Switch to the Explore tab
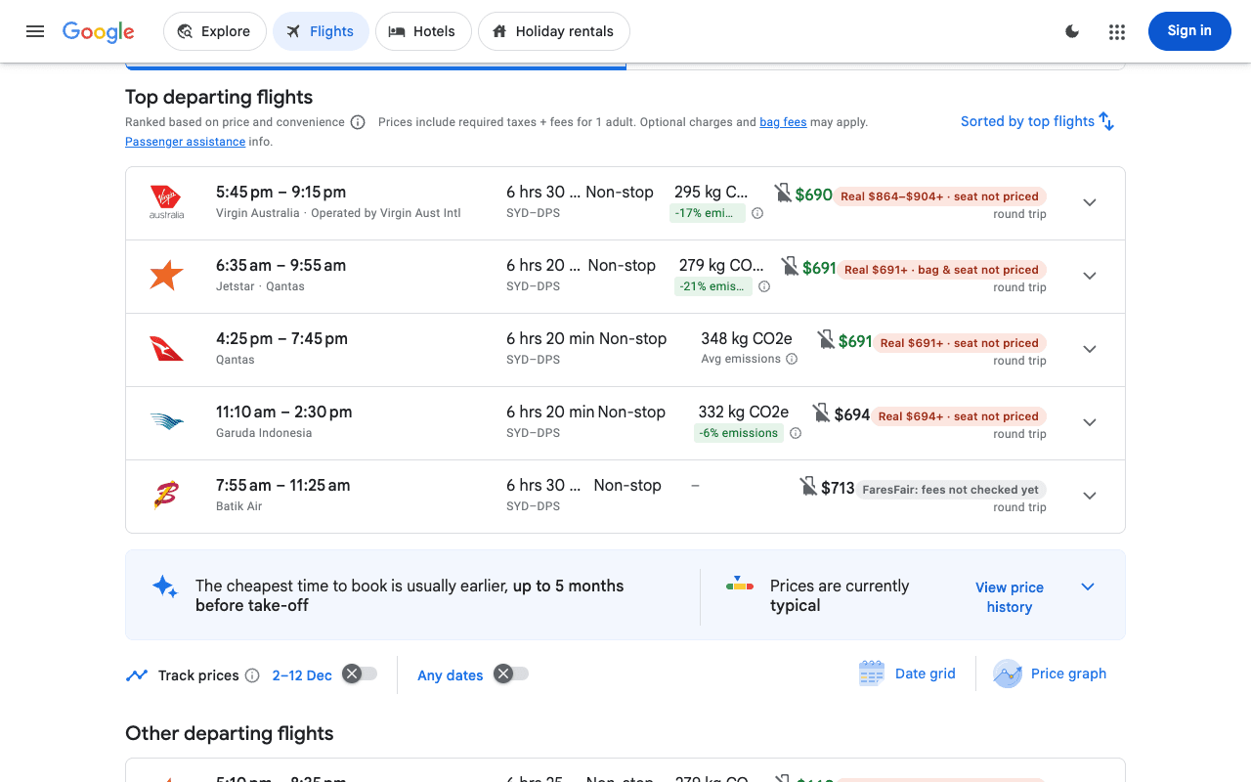 coord(214,31)
